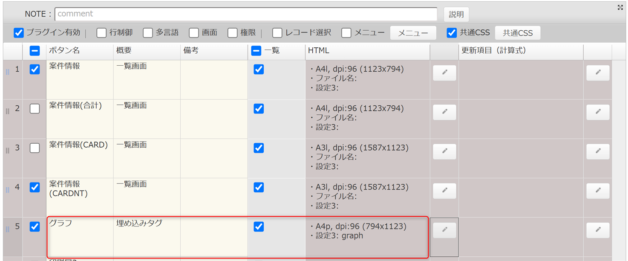628x261 pixels.
Task: Edit 更新項目 formula for row 2
Action: pos(598,112)
